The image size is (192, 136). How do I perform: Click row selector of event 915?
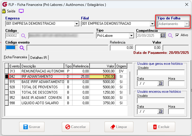pyautogui.click(x=6, y=82)
